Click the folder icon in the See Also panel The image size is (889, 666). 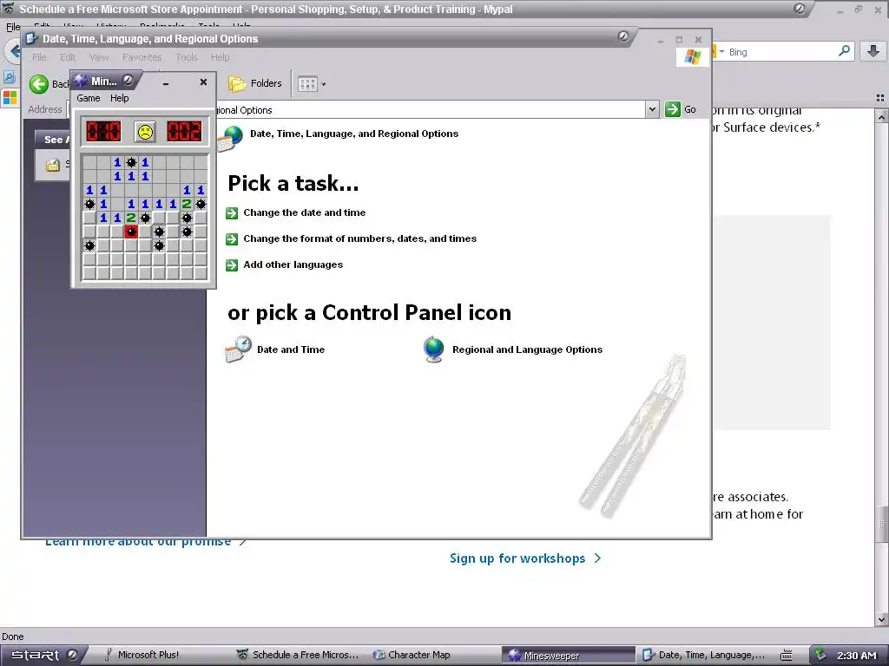[53, 165]
